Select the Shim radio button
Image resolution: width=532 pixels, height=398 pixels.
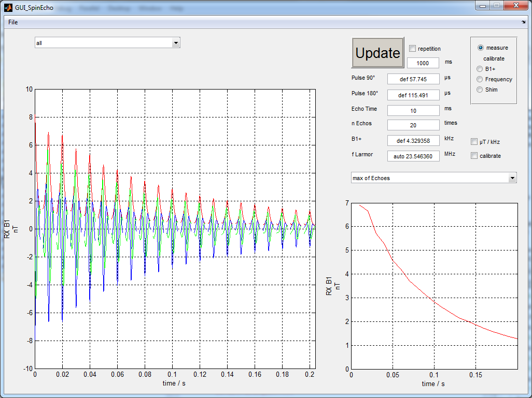point(480,90)
